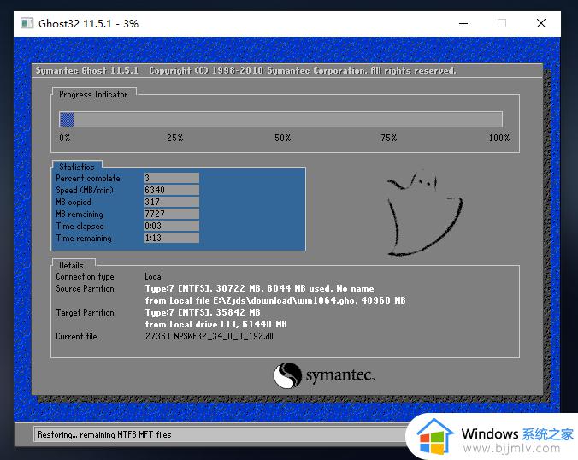Click the connection type value 'Local'
This screenshot has width=578, height=460.
154,276
